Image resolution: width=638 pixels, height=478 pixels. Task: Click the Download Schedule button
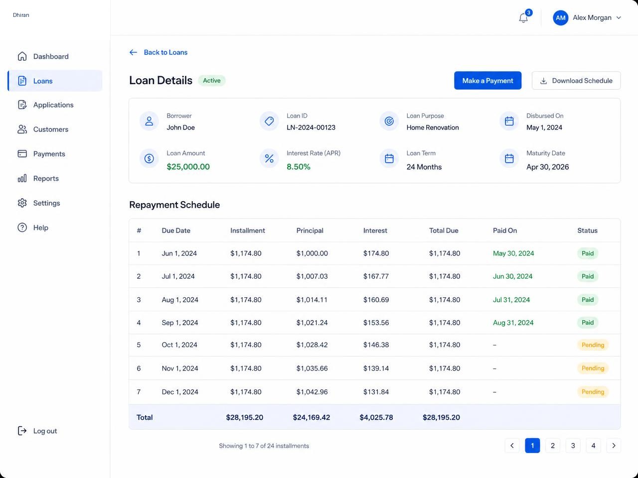(576, 81)
